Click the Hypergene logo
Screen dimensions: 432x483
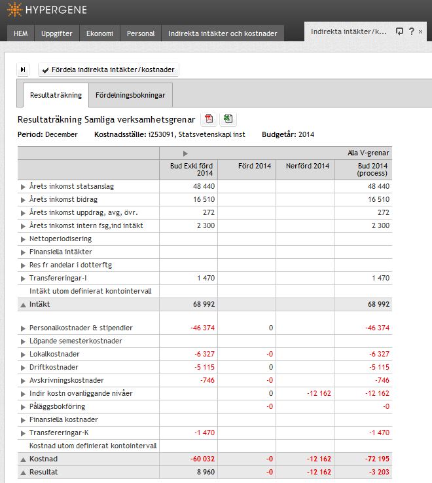(x=47, y=10)
